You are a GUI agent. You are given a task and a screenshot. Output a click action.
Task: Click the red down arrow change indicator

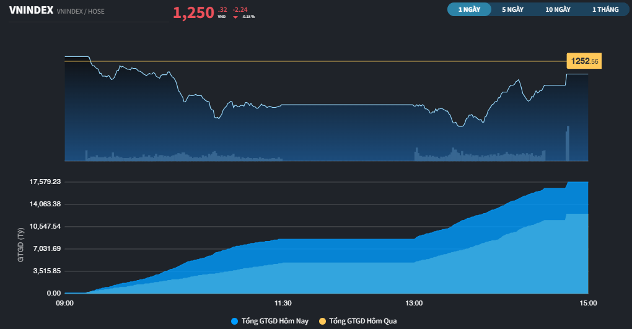[x=235, y=17]
